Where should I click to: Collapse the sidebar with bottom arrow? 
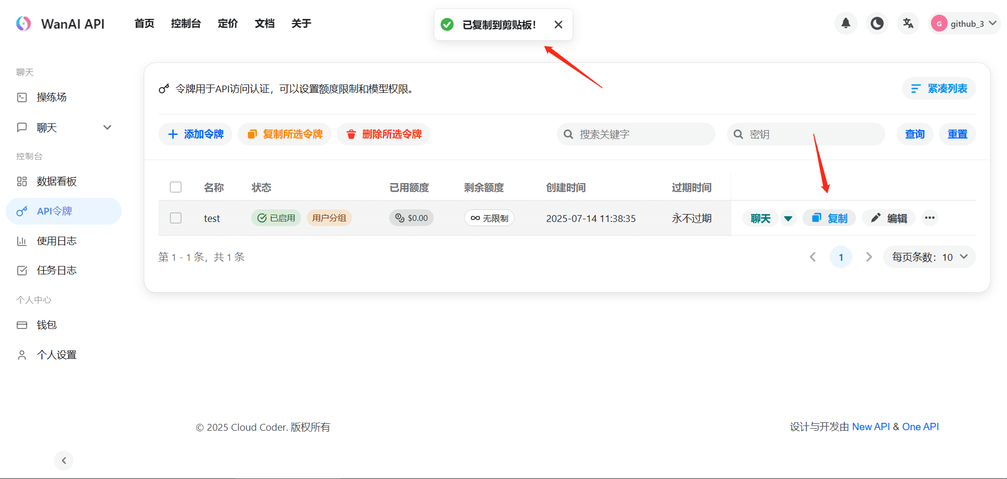point(63,461)
